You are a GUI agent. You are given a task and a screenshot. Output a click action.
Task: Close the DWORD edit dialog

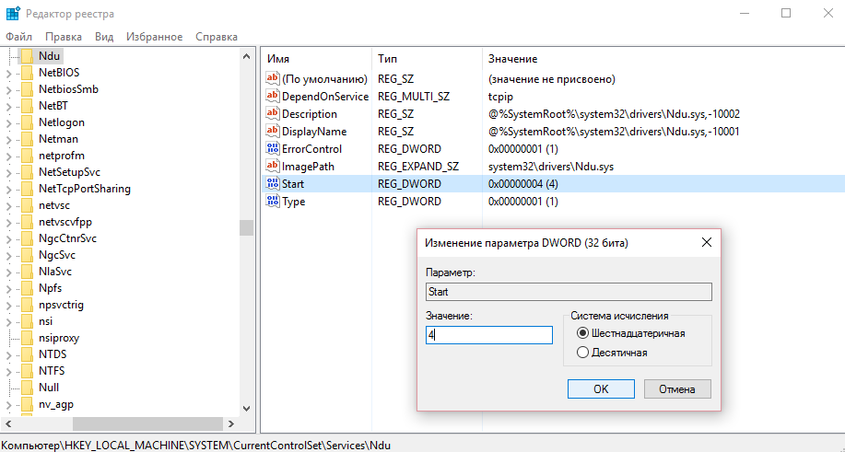pyautogui.click(x=707, y=243)
